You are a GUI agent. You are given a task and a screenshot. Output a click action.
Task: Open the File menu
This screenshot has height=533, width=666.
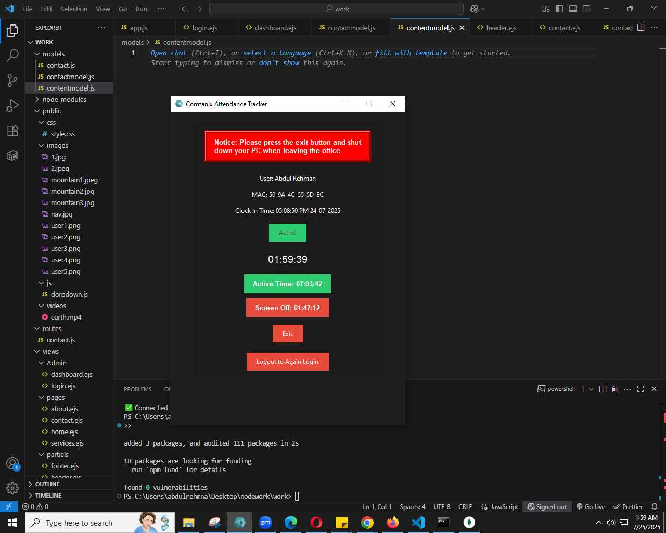click(28, 9)
